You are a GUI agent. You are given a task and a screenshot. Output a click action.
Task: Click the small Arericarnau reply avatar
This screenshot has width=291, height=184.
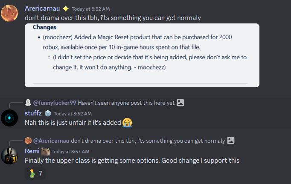[28, 141]
